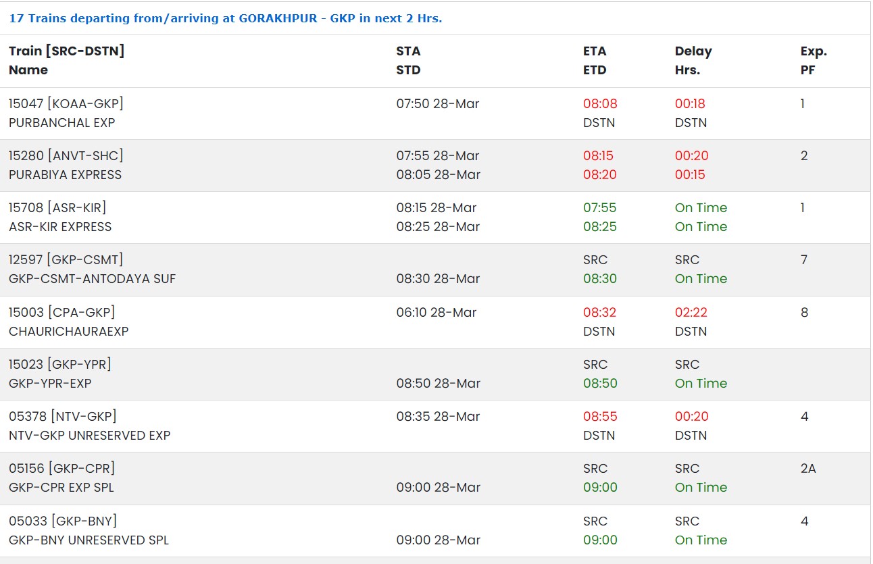873x564 pixels.
Task: Select the 'Exp.' platform column header
Action: (x=814, y=51)
